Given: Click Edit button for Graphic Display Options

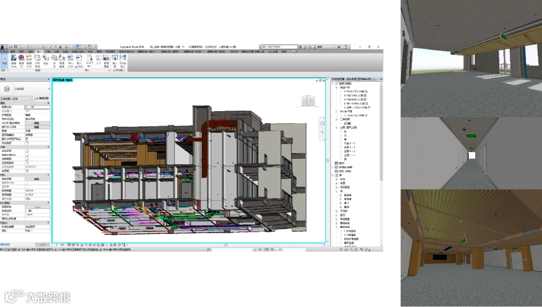Looking at the screenshot, I should click(x=37, y=127).
